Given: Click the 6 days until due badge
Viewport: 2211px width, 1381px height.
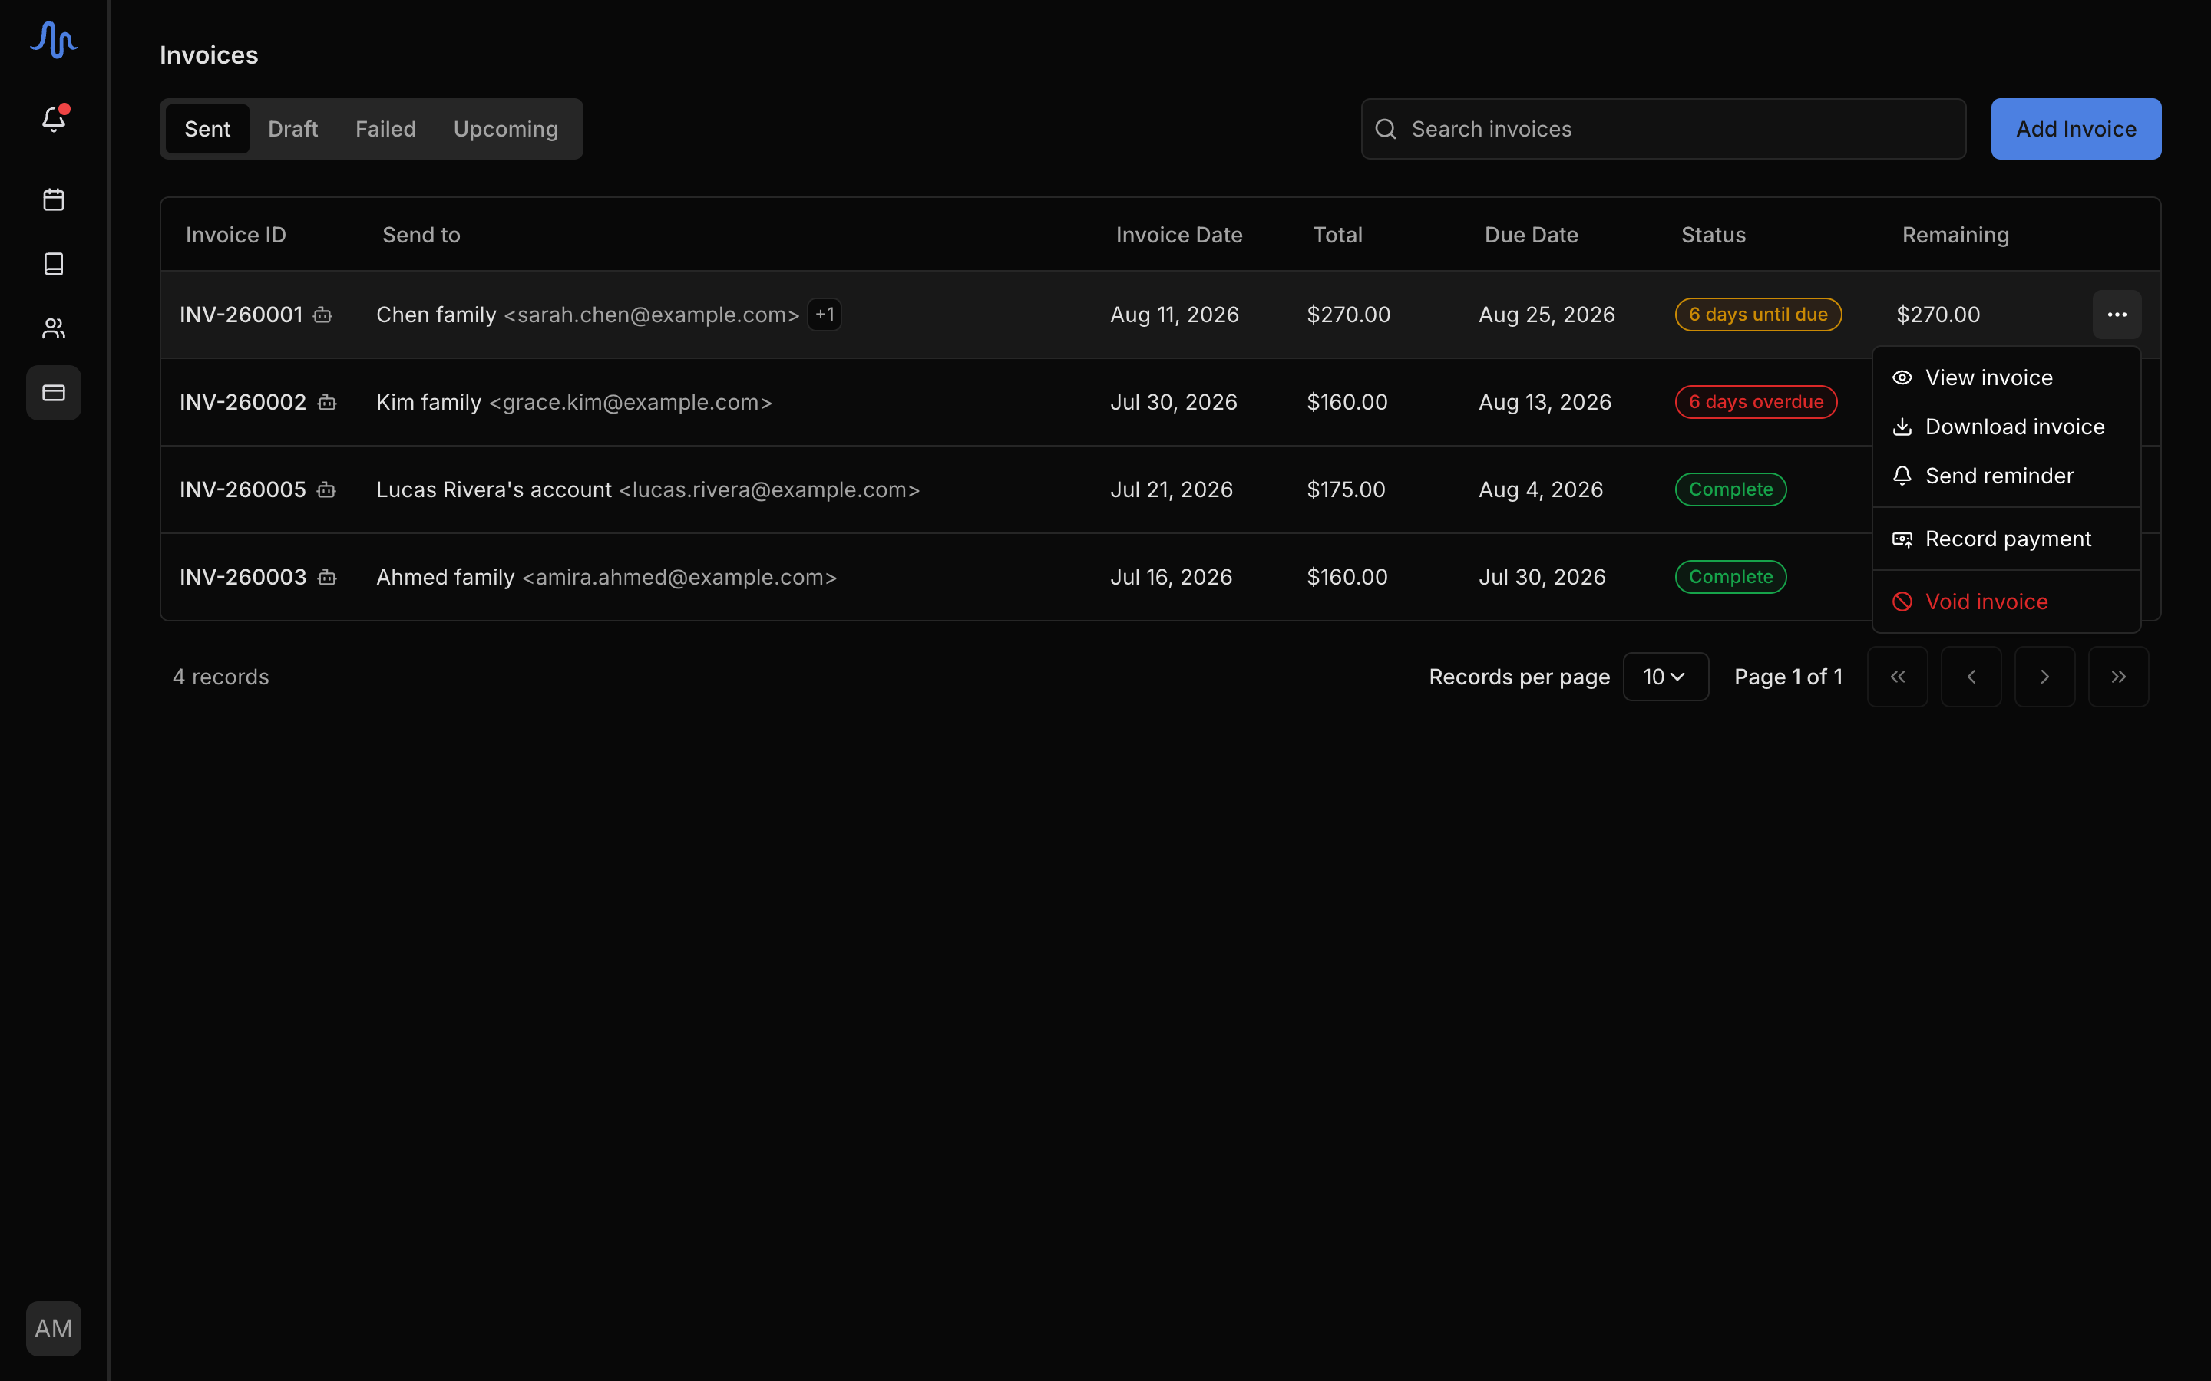Looking at the screenshot, I should tap(1758, 315).
